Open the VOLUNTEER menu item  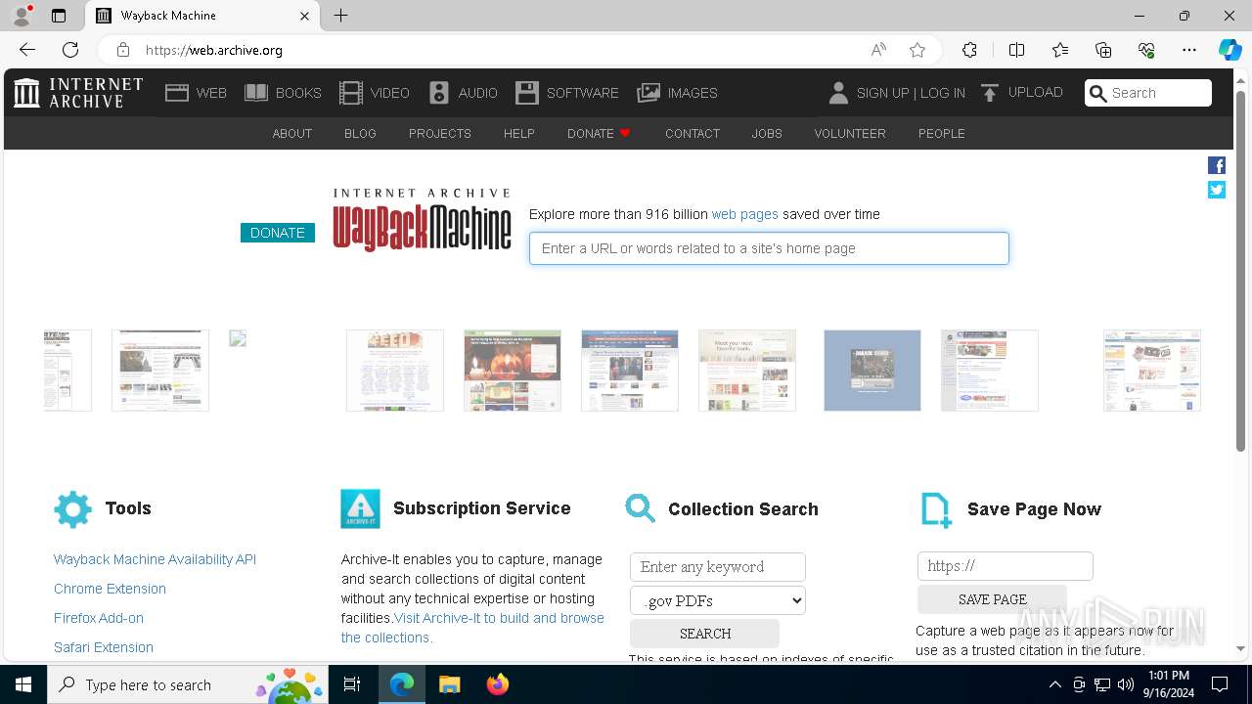[x=850, y=133]
